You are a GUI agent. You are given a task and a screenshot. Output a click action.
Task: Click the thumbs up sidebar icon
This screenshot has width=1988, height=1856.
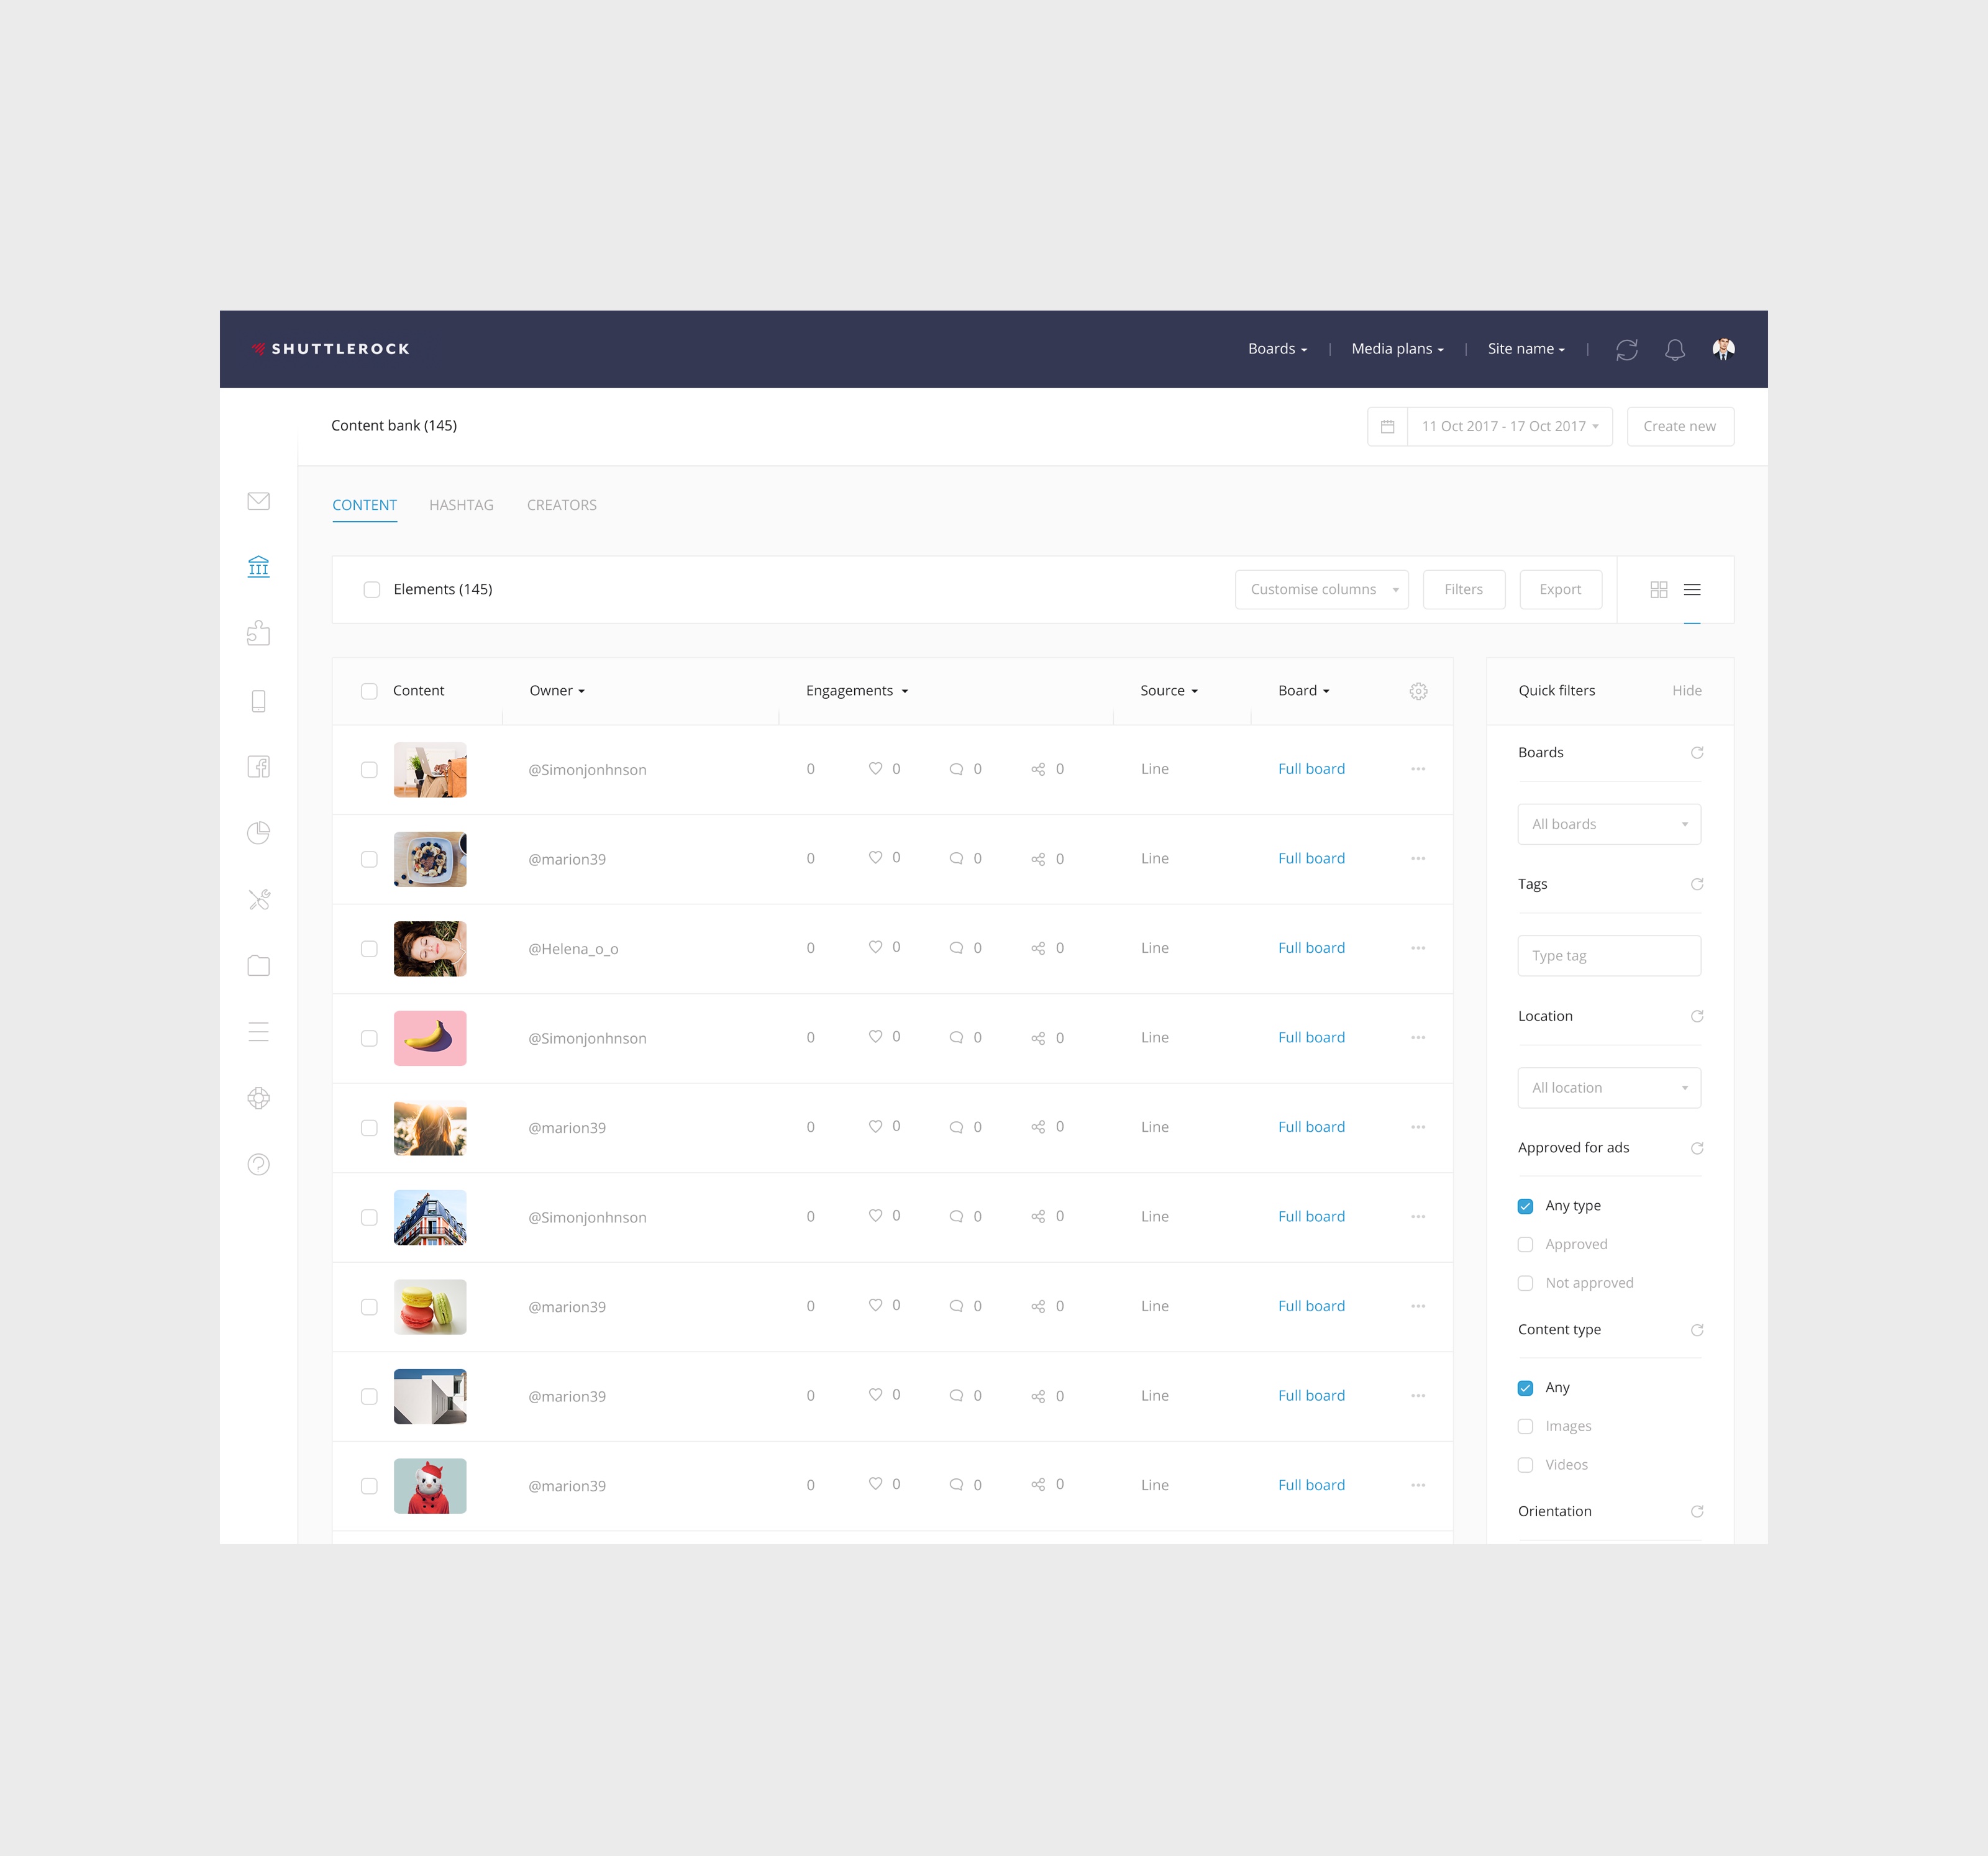point(258,632)
